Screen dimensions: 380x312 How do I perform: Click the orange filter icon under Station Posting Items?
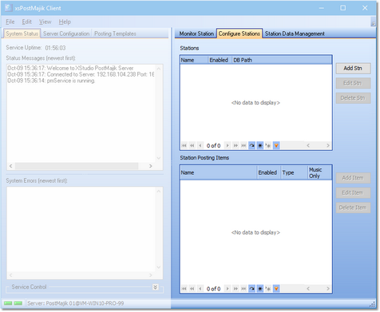[276, 289]
